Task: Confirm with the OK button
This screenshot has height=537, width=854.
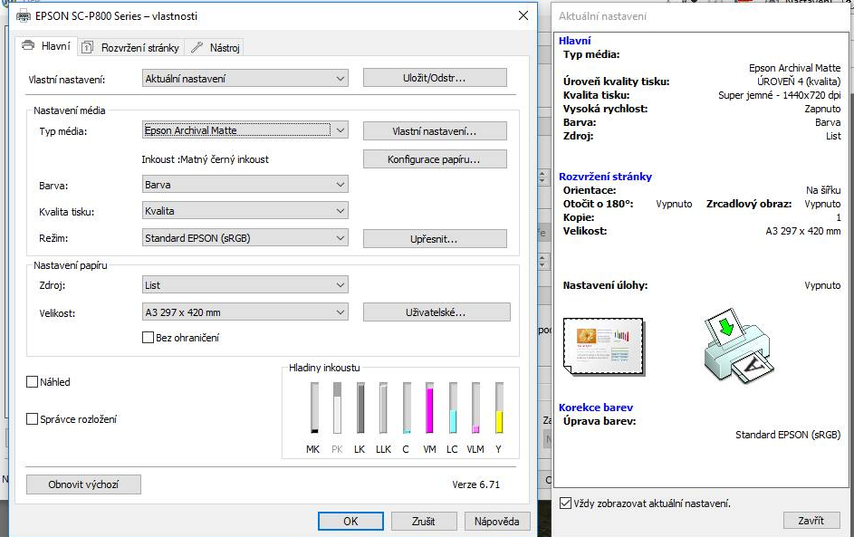Action: tap(350, 522)
